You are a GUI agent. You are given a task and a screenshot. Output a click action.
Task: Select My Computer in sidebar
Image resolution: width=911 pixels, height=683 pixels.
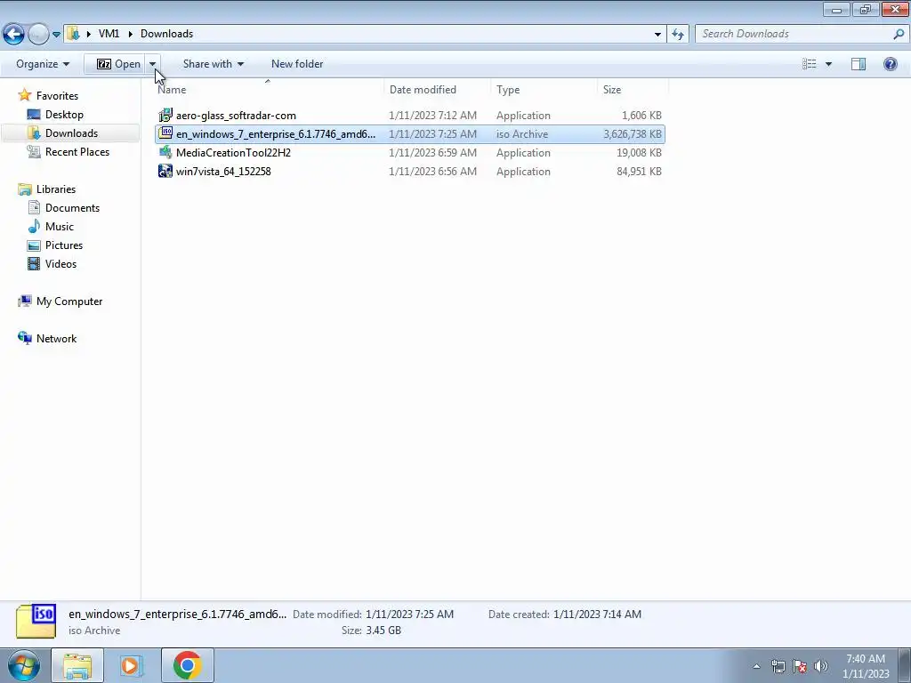point(69,301)
